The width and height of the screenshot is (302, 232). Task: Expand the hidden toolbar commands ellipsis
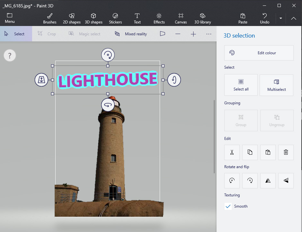[209, 34]
